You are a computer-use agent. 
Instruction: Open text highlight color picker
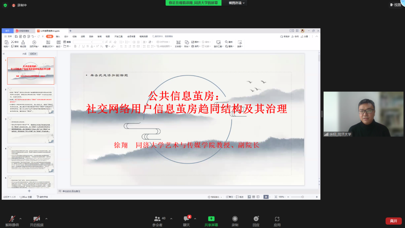click(113, 47)
